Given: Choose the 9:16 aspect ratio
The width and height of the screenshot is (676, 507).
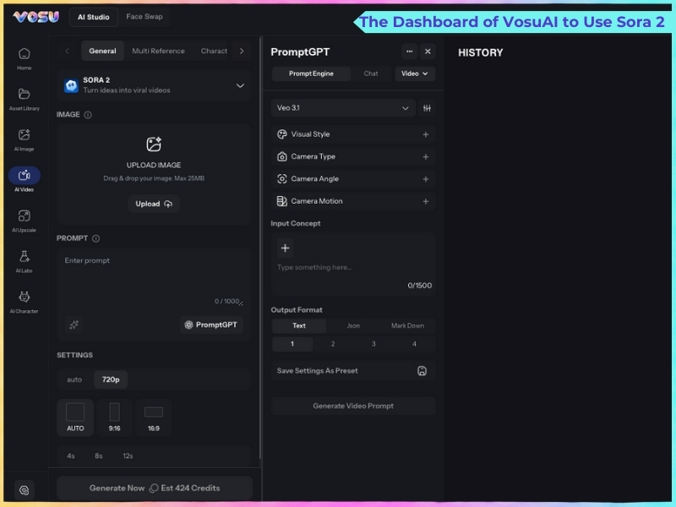Looking at the screenshot, I should click(114, 417).
